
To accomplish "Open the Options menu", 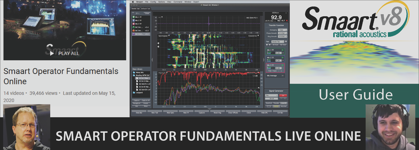I will 161,2.
